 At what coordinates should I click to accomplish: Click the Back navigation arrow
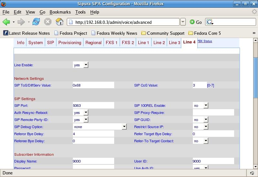pyautogui.click(x=6, y=22)
